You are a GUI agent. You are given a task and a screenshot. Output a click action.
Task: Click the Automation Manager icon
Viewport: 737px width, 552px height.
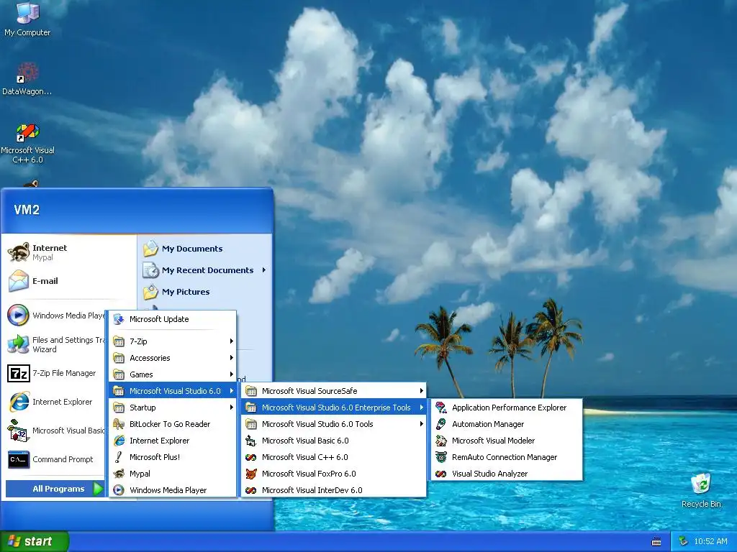point(441,424)
